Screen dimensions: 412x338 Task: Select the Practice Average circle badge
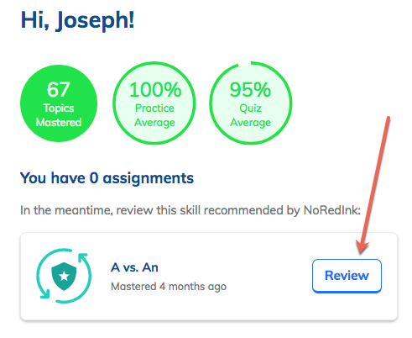coord(154,103)
